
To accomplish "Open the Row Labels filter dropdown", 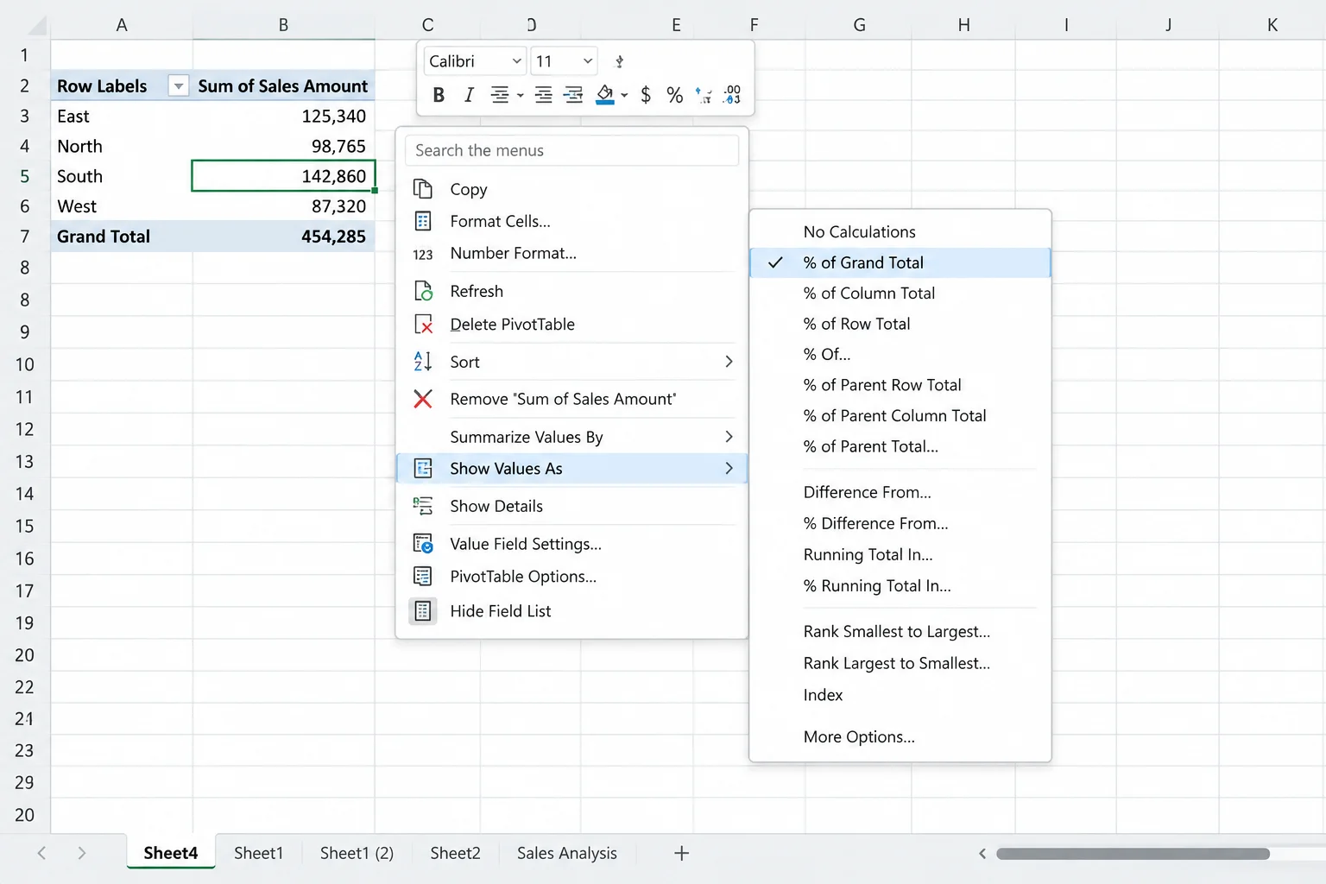I will pos(179,86).
